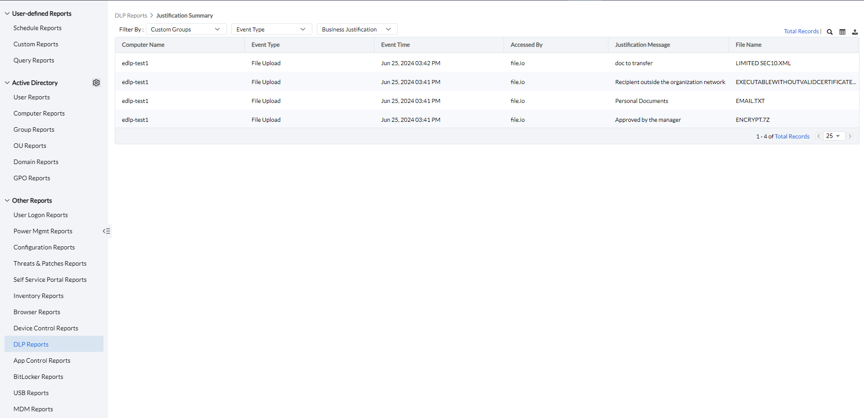Select the EXECUTABLEWITHOUTVALIDCERTIFICATE file name cell
Viewport: 864px width, 418px height.
[x=796, y=82]
